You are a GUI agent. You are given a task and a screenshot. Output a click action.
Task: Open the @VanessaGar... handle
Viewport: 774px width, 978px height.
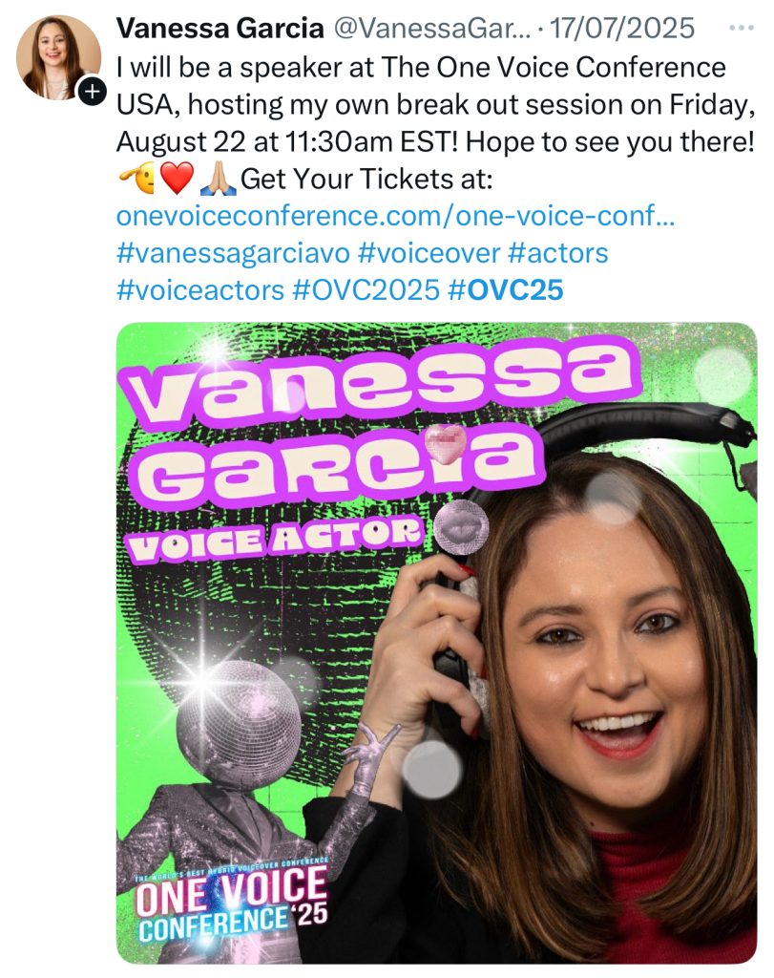pos(432,28)
